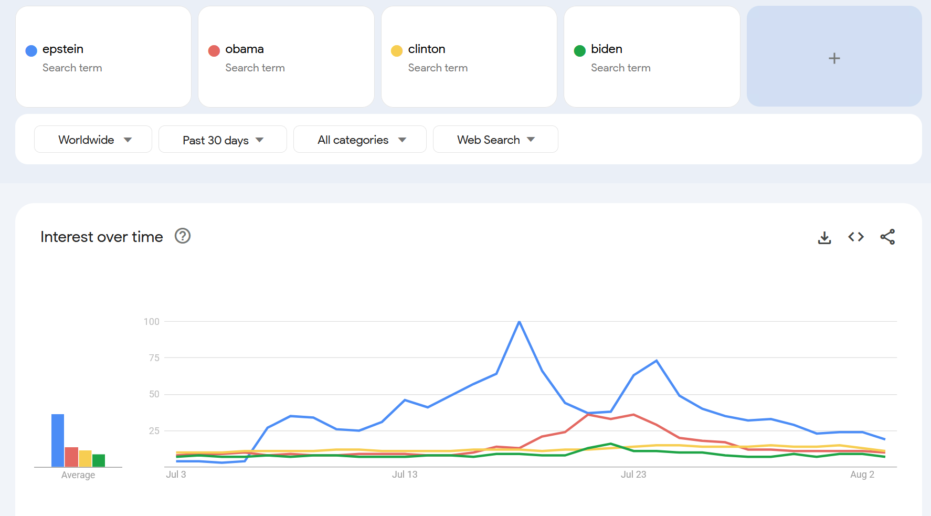Click the blue epstein color dot
The width and height of the screenshot is (931, 516).
coord(31,50)
